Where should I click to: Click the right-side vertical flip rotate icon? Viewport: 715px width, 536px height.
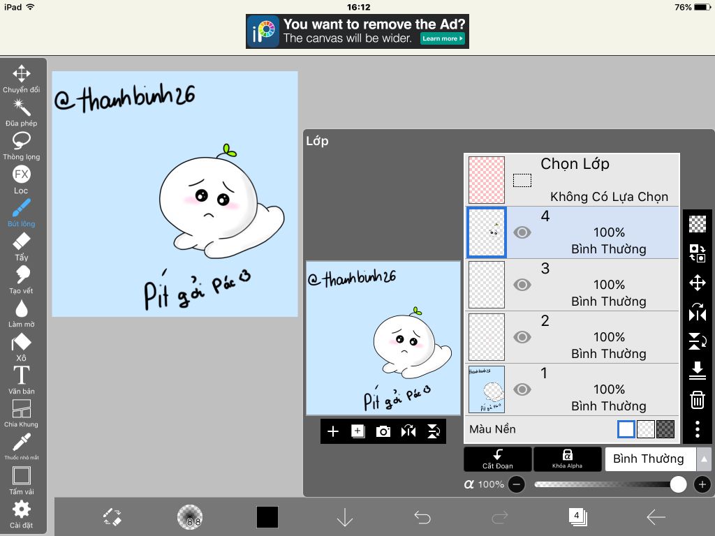pyautogui.click(x=698, y=341)
